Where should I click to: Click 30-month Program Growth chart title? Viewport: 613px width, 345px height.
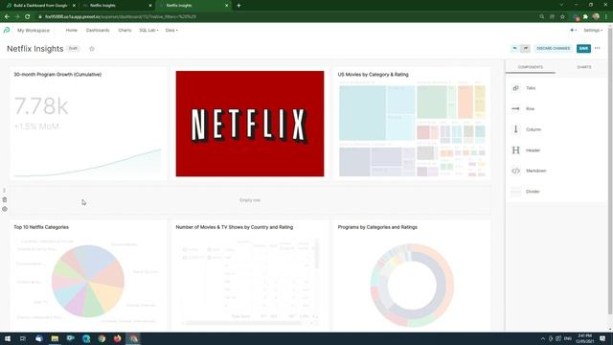(57, 75)
